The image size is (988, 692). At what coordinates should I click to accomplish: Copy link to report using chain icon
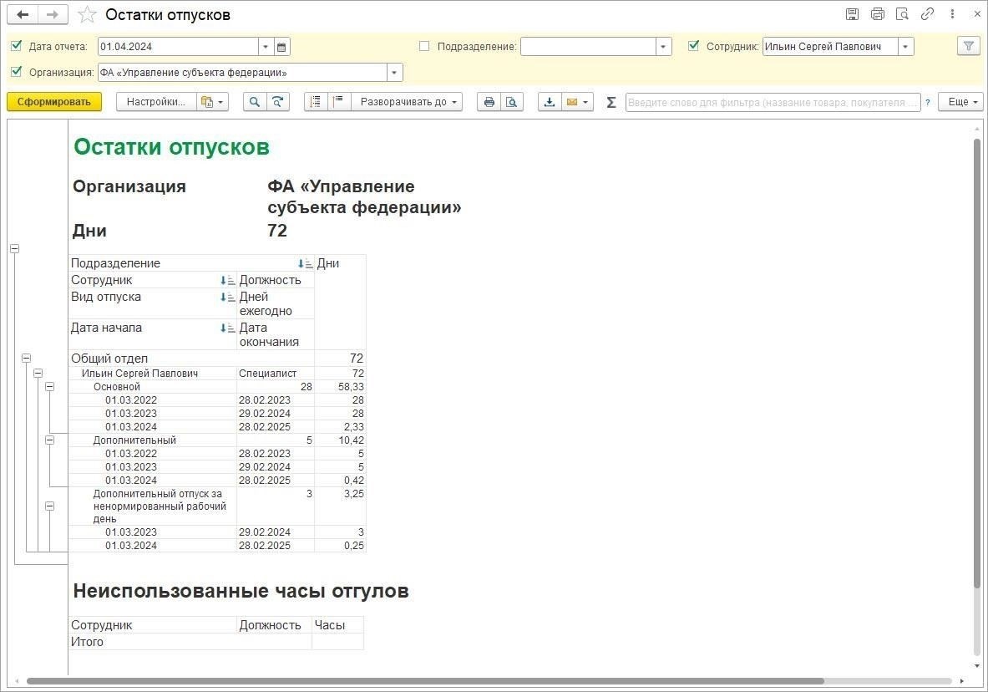(927, 14)
